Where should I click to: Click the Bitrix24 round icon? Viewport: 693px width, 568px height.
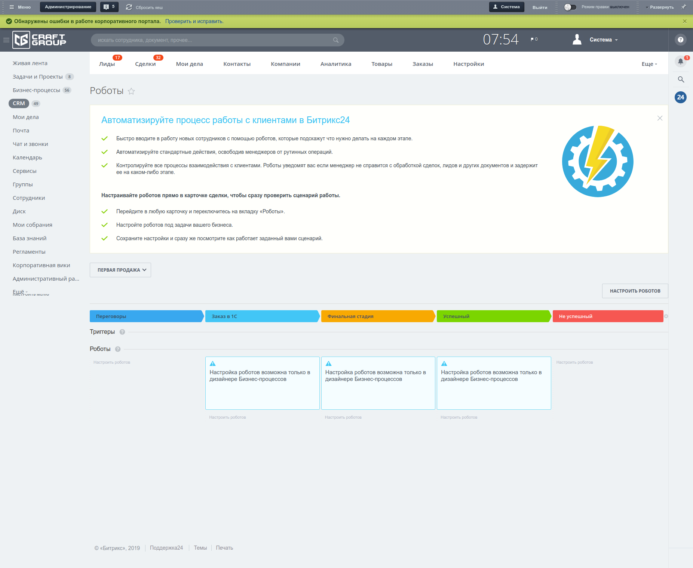(680, 97)
